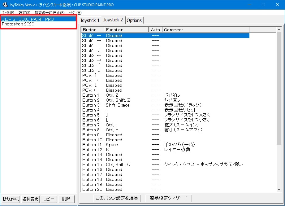Screen dimensions: 285x206
Task: Click the JoyToKey application icon in the title bar
Action: tap(5, 4)
